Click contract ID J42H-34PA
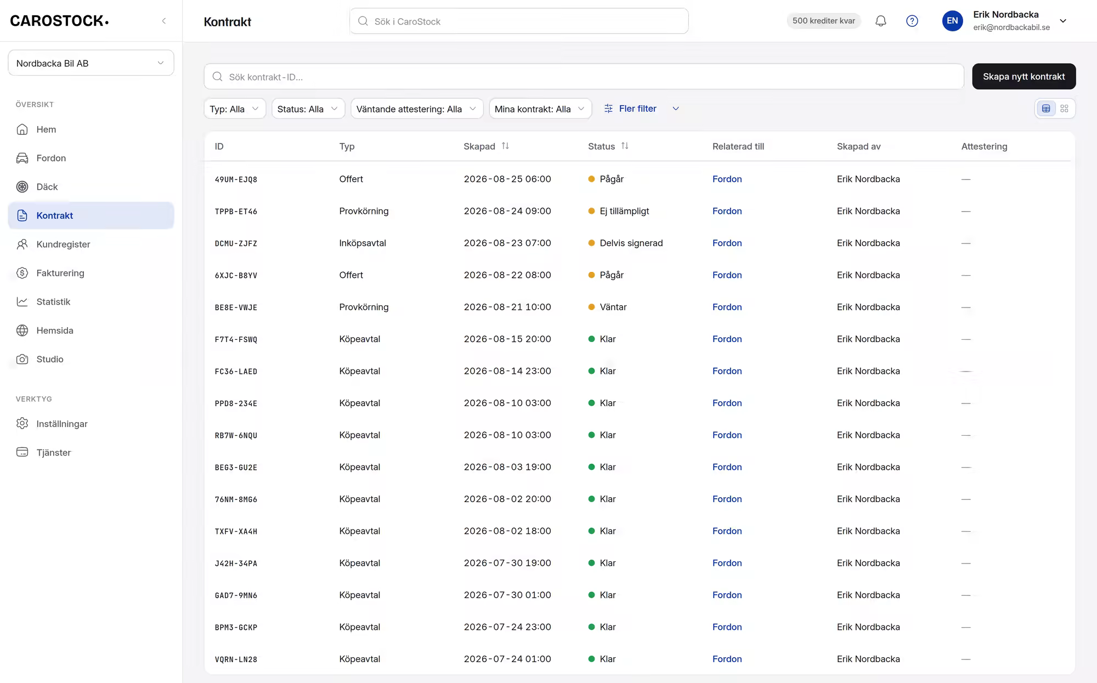Image resolution: width=1097 pixels, height=683 pixels. pos(236,564)
